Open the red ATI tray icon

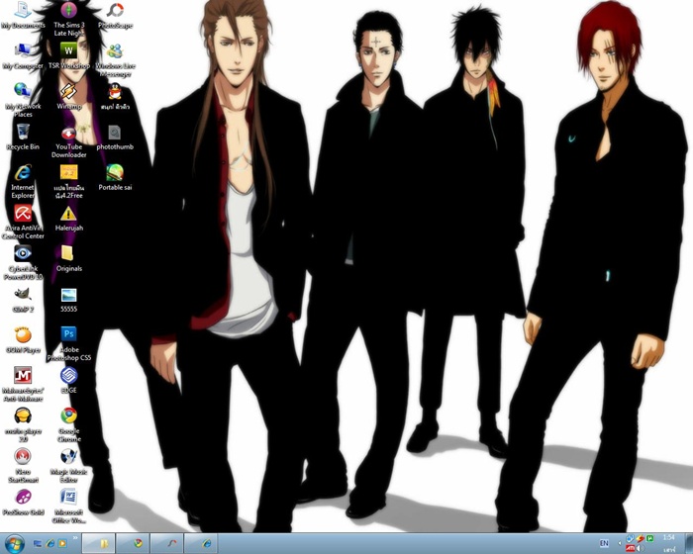coord(631,549)
